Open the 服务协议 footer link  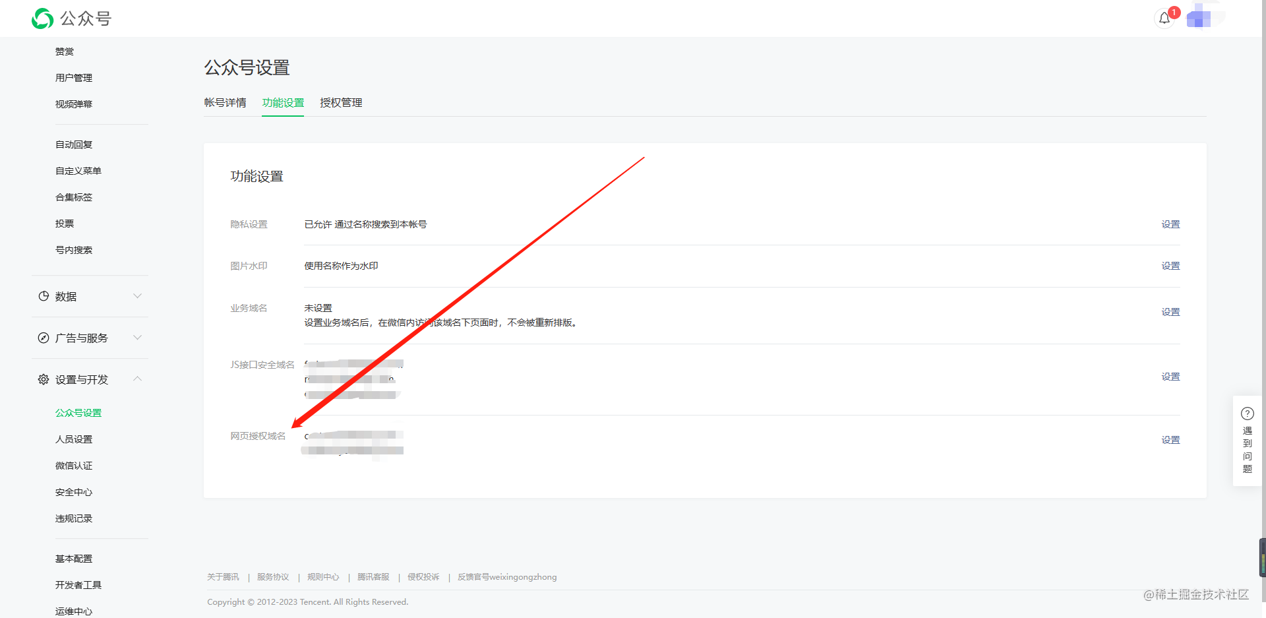pyautogui.click(x=273, y=577)
